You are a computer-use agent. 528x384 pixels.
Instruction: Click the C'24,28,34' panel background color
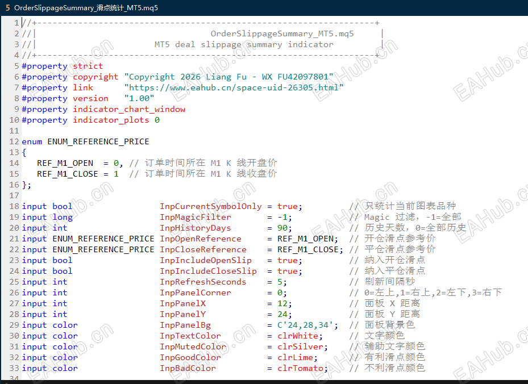point(305,325)
